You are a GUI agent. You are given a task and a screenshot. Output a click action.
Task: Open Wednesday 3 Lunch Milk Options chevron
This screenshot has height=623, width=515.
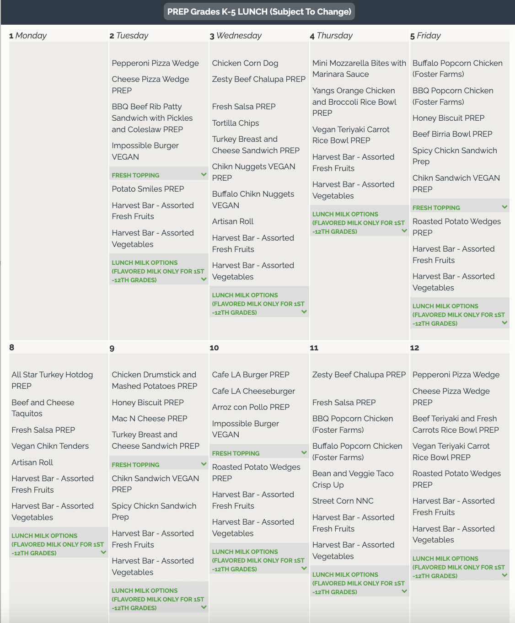pos(304,312)
